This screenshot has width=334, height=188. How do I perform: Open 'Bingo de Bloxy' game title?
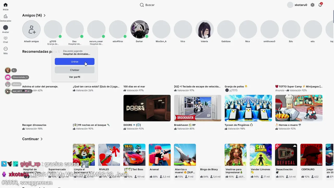[209, 169]
